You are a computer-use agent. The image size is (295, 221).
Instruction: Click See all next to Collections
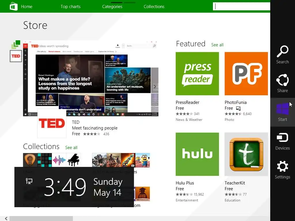(x=71, y=148)
